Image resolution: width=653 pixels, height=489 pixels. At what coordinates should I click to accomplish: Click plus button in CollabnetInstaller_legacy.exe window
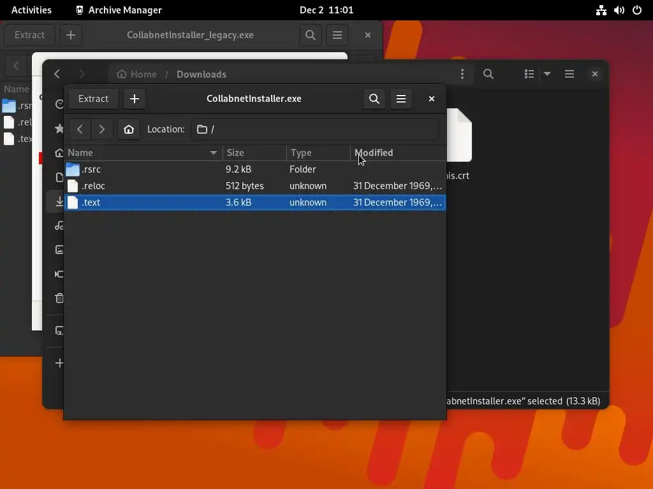point(71,35)
